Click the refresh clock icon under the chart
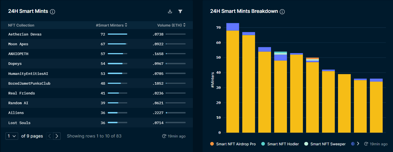Viewport: 393px width, 152px height. (x=366, y=144)
